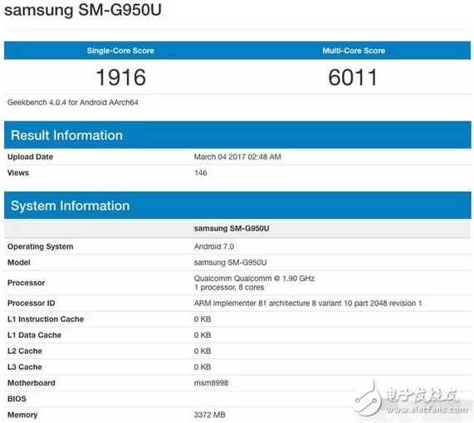Click the Single-Core Score header
474x423 pixels.
120,51
